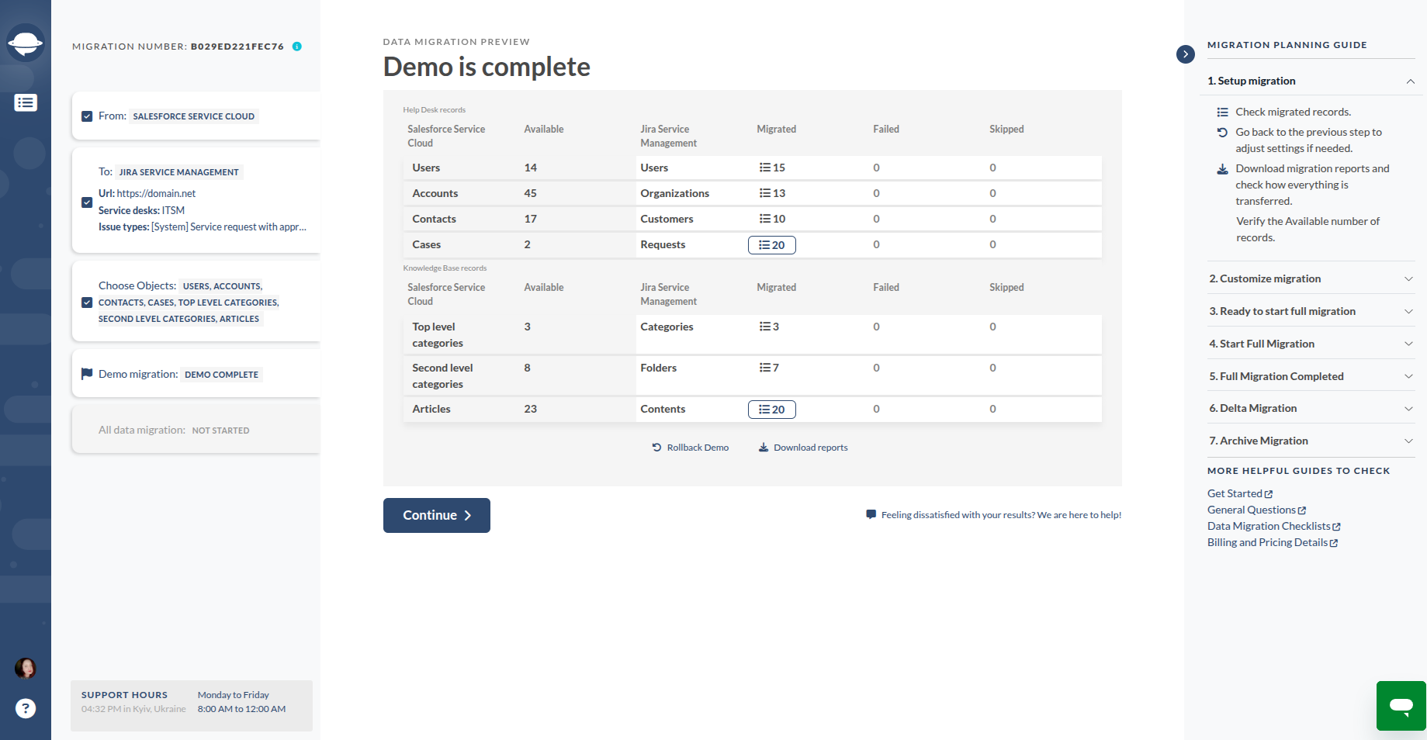This screenshot has height=740, width=1427.
Task: Toggle the Choose Objects checkbox
Action: tap(87, 303)
